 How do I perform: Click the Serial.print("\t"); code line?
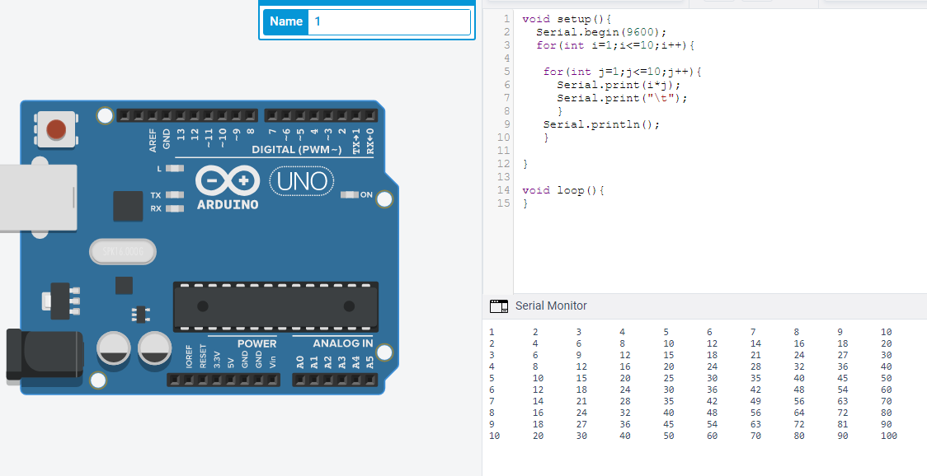(x=622, y=98)
